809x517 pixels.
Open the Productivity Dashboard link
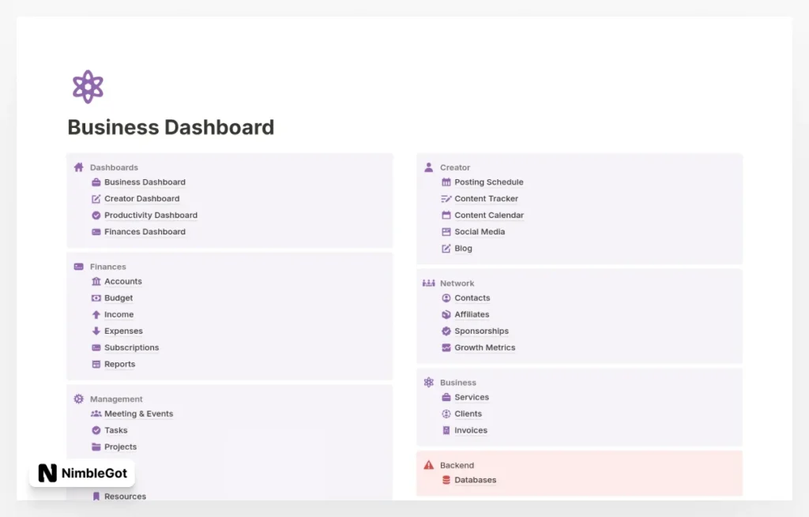[x=150, y=215]
